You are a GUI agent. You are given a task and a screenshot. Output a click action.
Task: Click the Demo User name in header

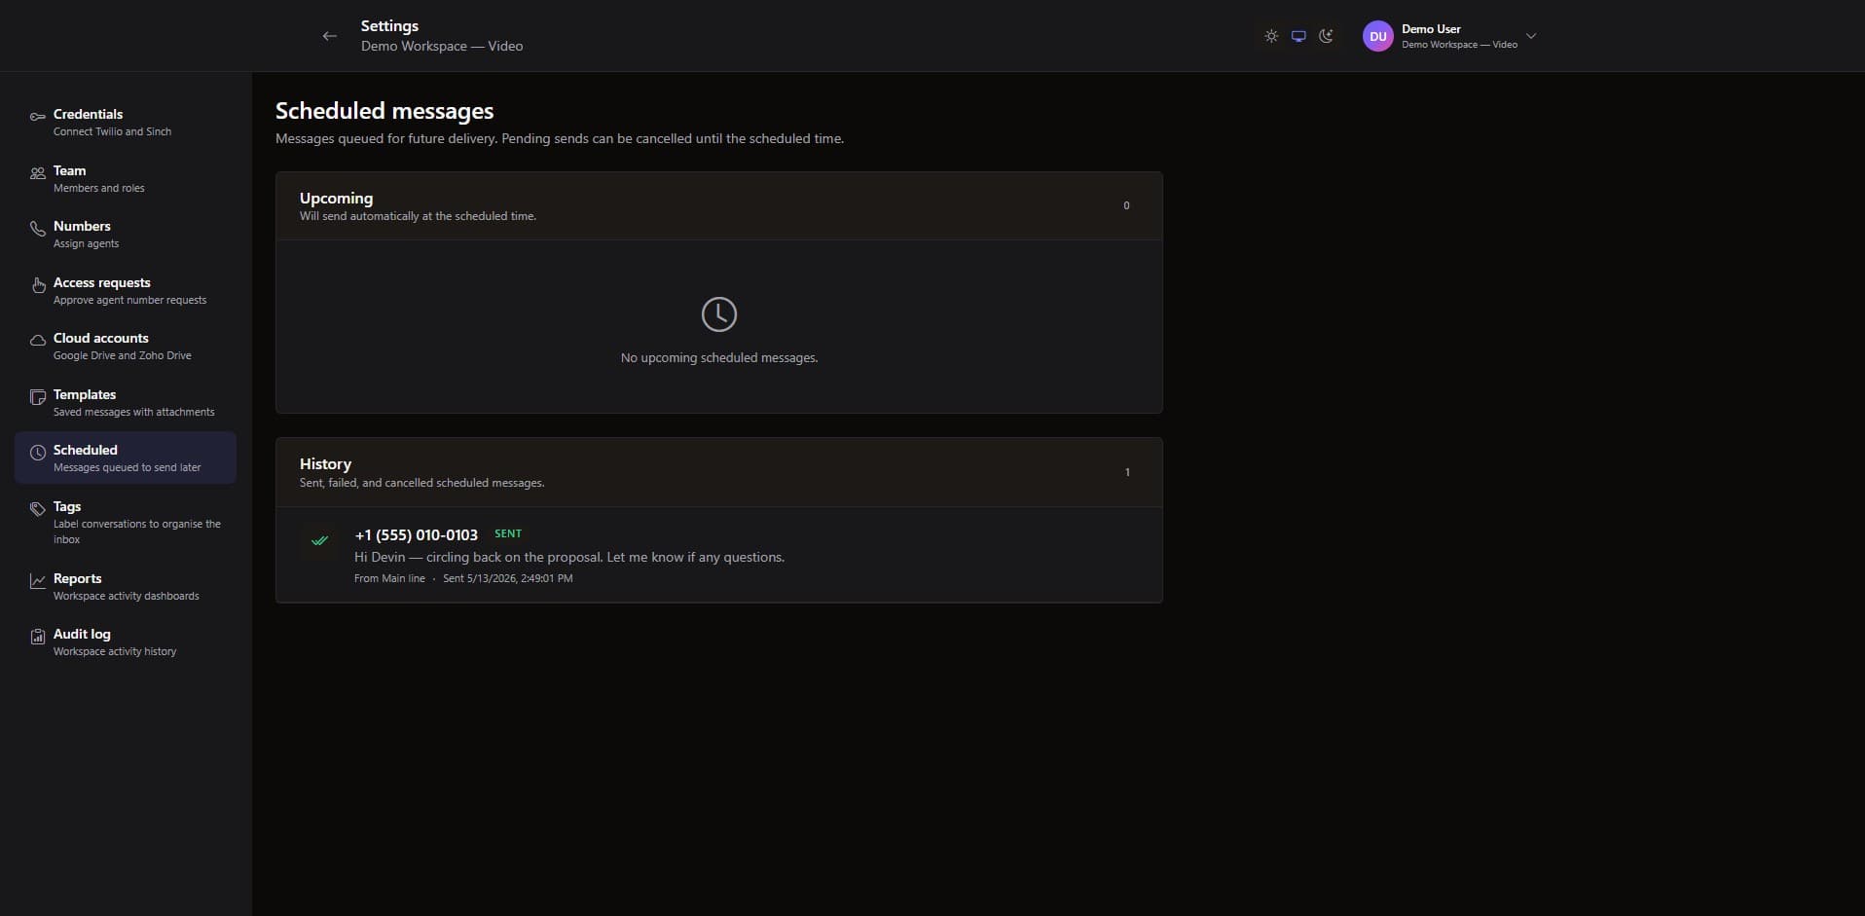click(1431, 29)
